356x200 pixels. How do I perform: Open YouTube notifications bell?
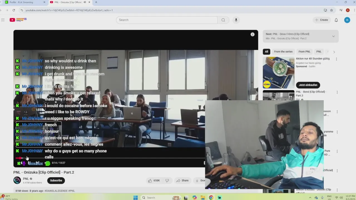click(336, 20)
